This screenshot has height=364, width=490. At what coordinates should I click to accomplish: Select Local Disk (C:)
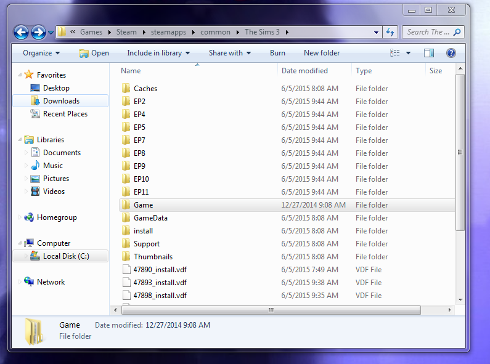(x=61, y=256)
